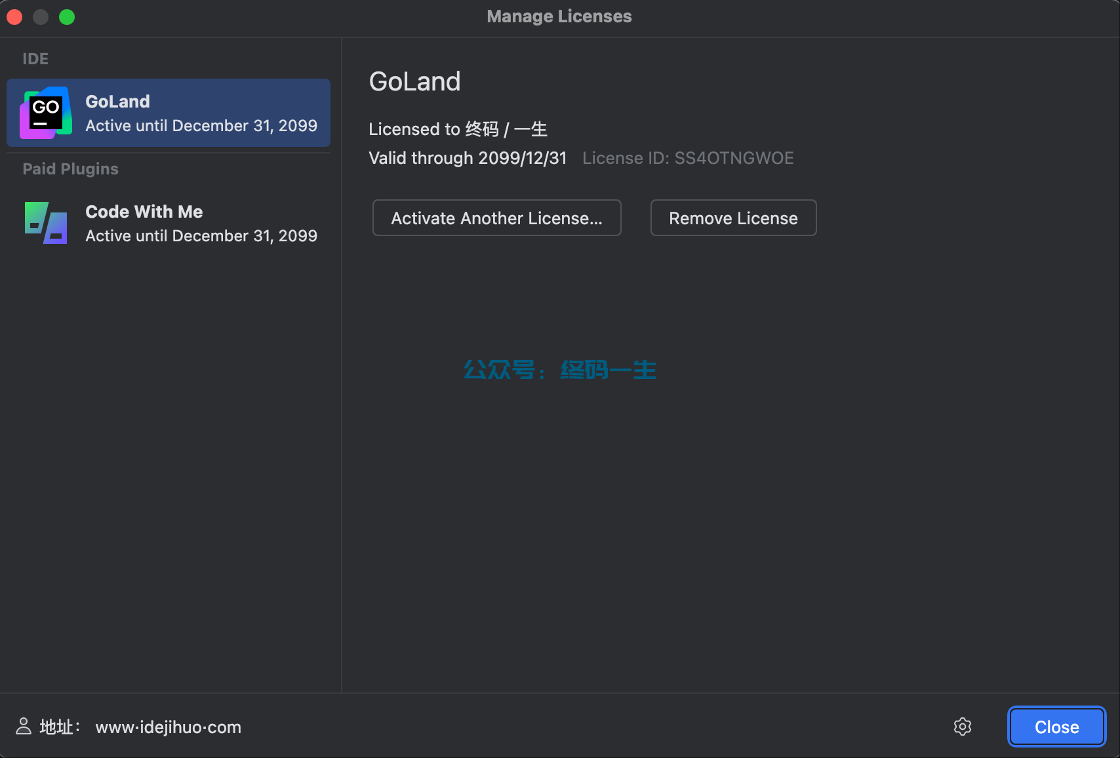Screen dimensions: 1120x758
Task: Click the IDE section label
Action: (35, 59)
